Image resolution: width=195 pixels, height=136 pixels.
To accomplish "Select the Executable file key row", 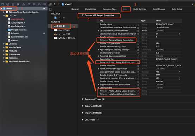I will pos(106,59).
